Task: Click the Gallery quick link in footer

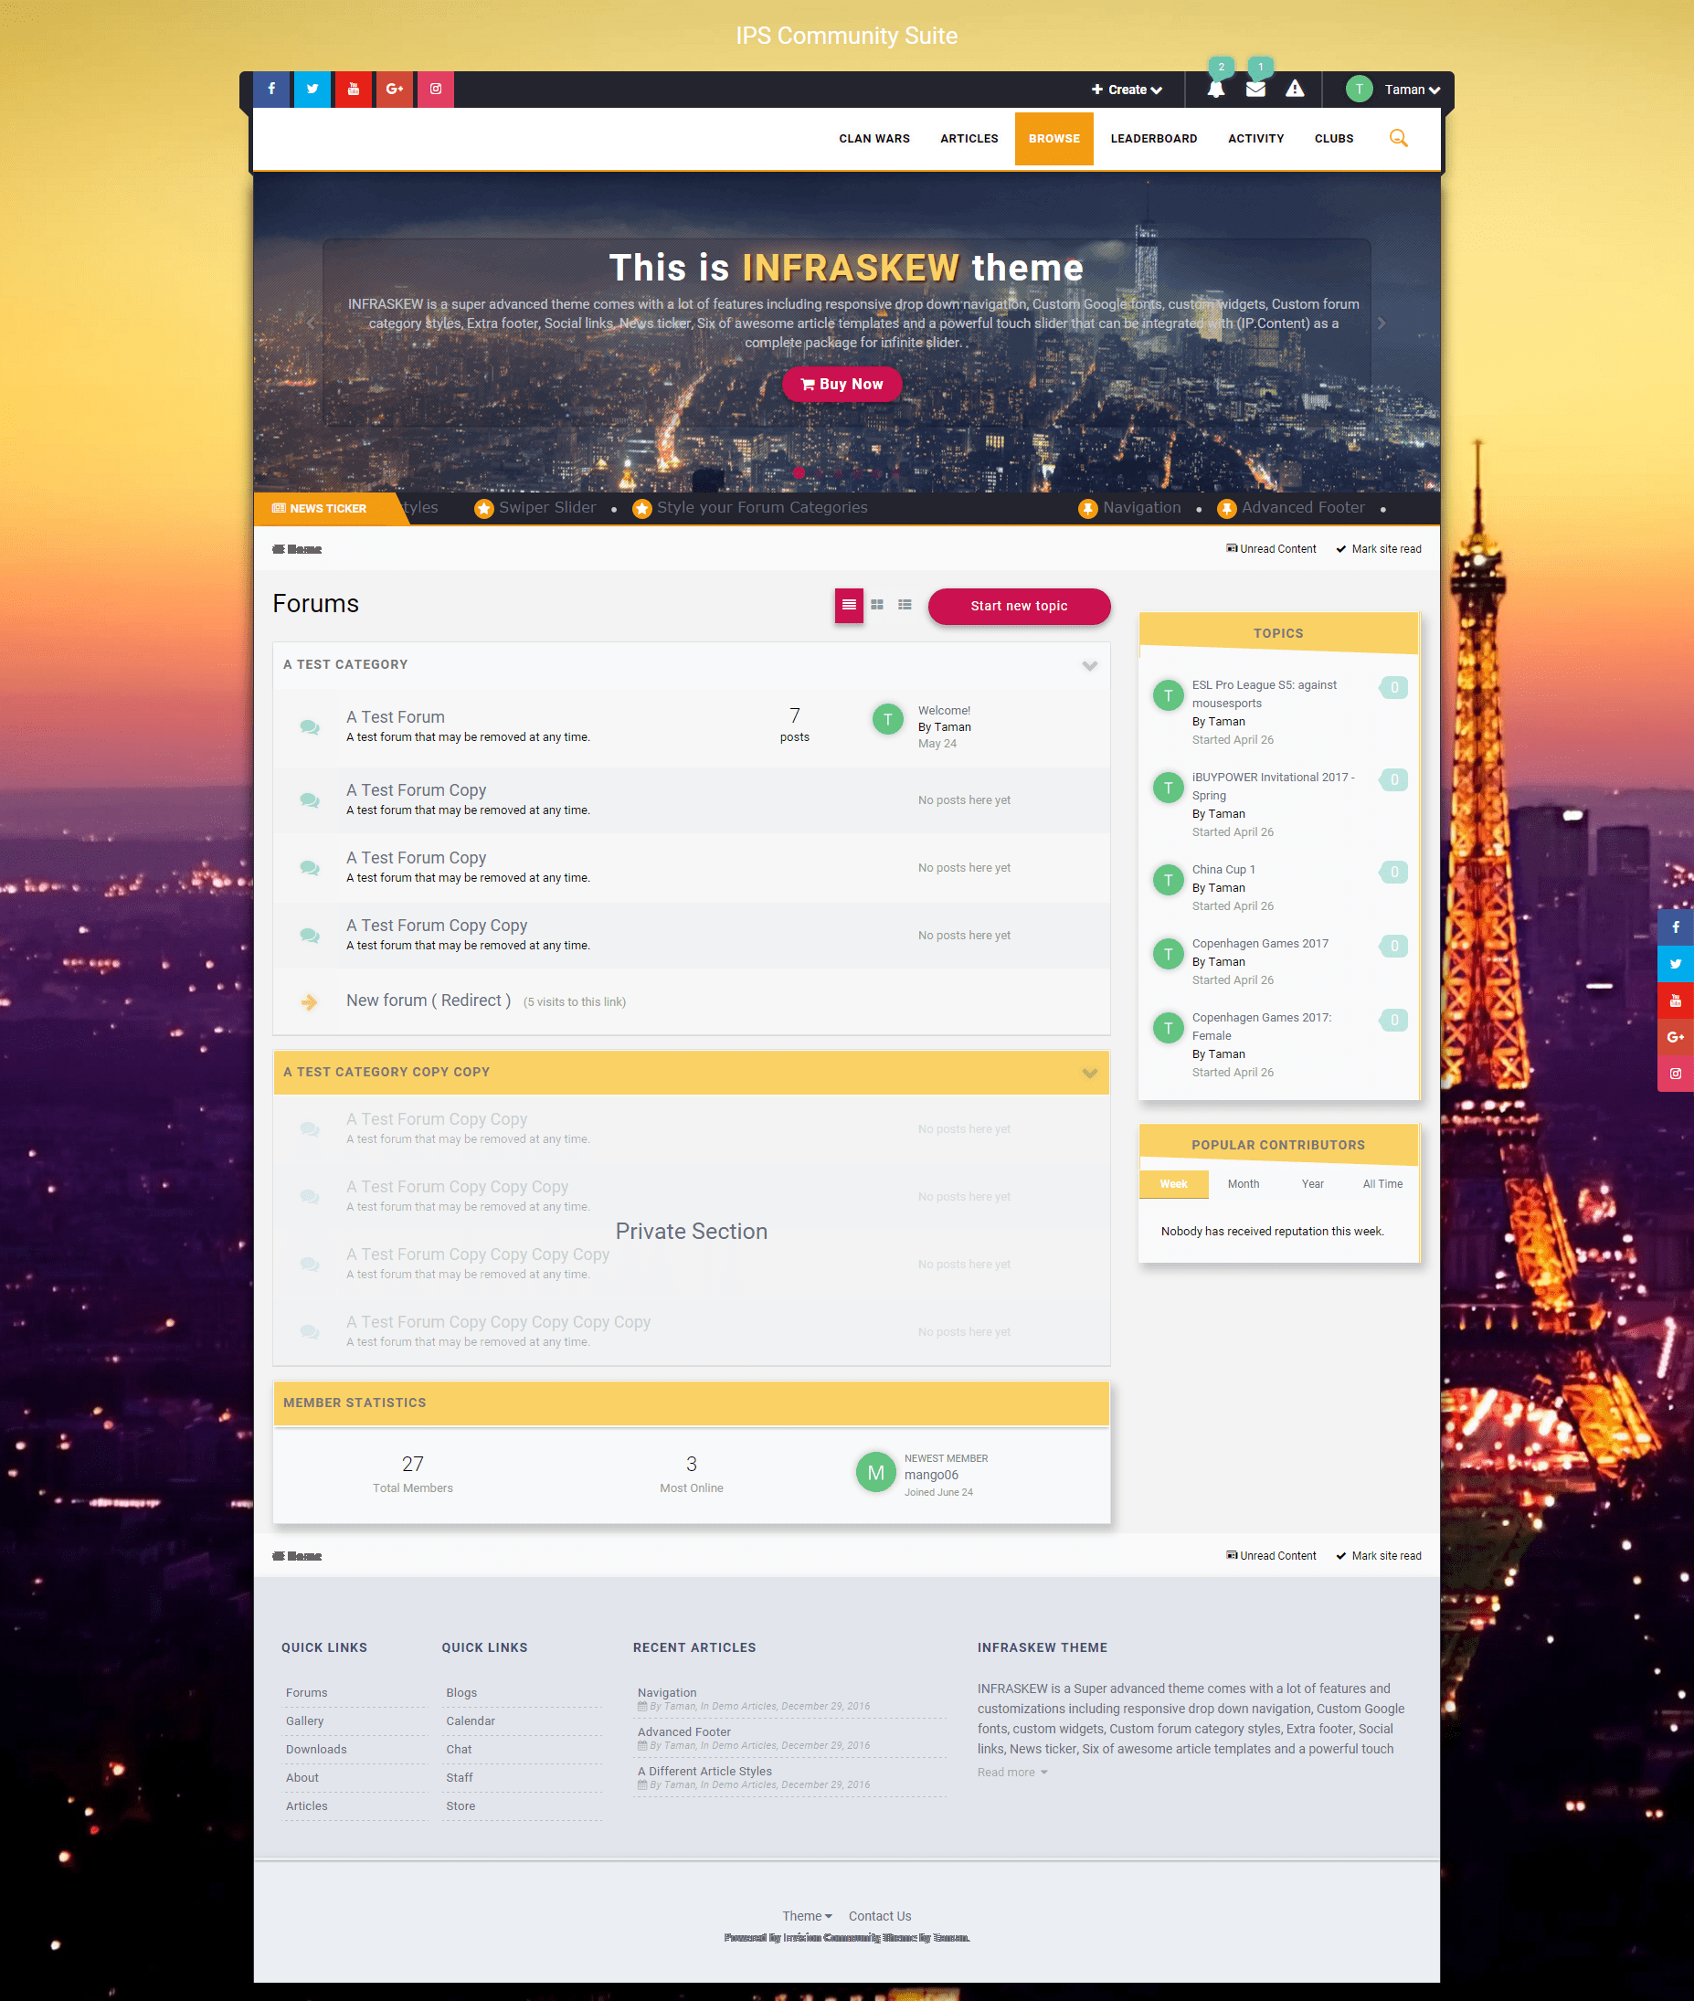Action: pos(304,1720)
